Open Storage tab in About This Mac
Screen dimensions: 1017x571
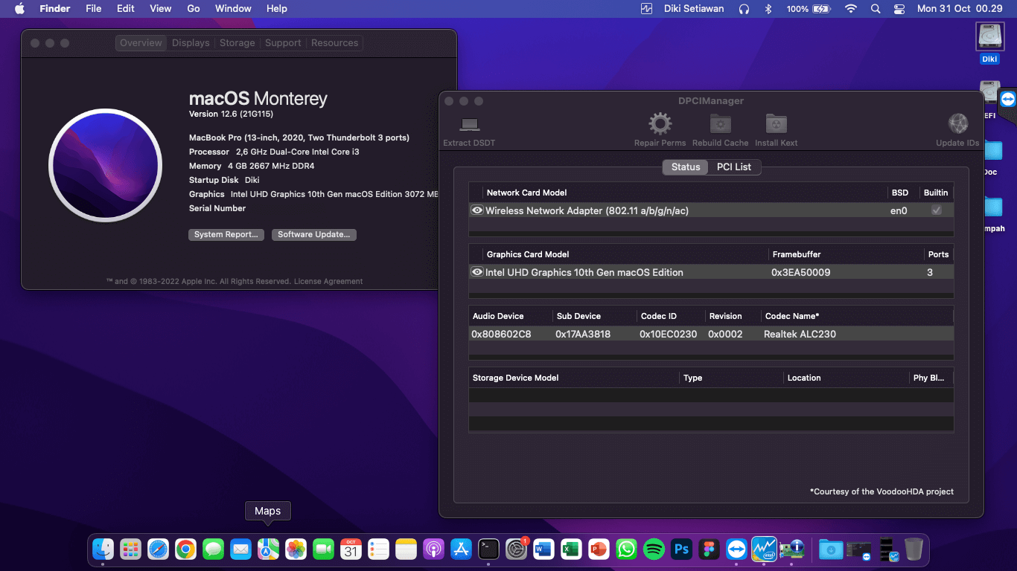pos(237,43)
